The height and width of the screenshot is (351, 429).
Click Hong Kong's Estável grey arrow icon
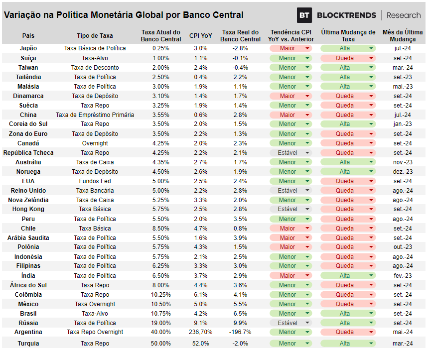[307, 209]
